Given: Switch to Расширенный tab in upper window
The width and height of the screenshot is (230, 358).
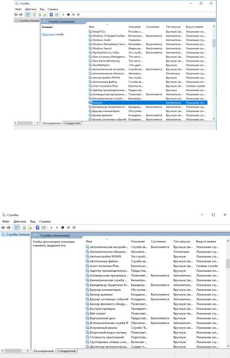Looking at the screenshot, I should (x=52, y=123).
